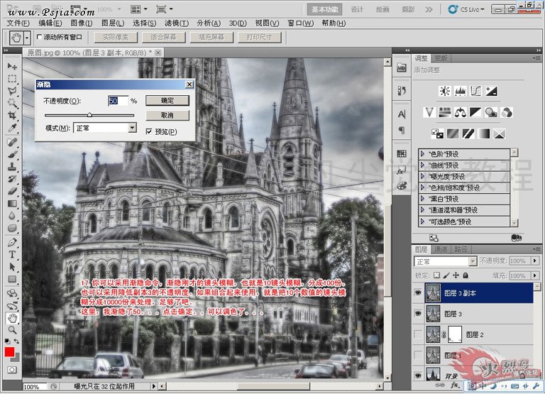
Task: Select the Crop tool in the toolbox
Action: [x=12, y=116]
